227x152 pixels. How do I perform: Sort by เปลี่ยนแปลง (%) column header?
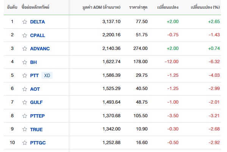[x=205, y=7]
